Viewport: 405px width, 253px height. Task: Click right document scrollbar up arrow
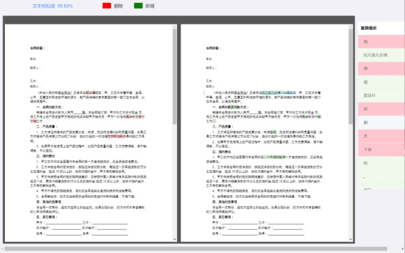(351, 26)
